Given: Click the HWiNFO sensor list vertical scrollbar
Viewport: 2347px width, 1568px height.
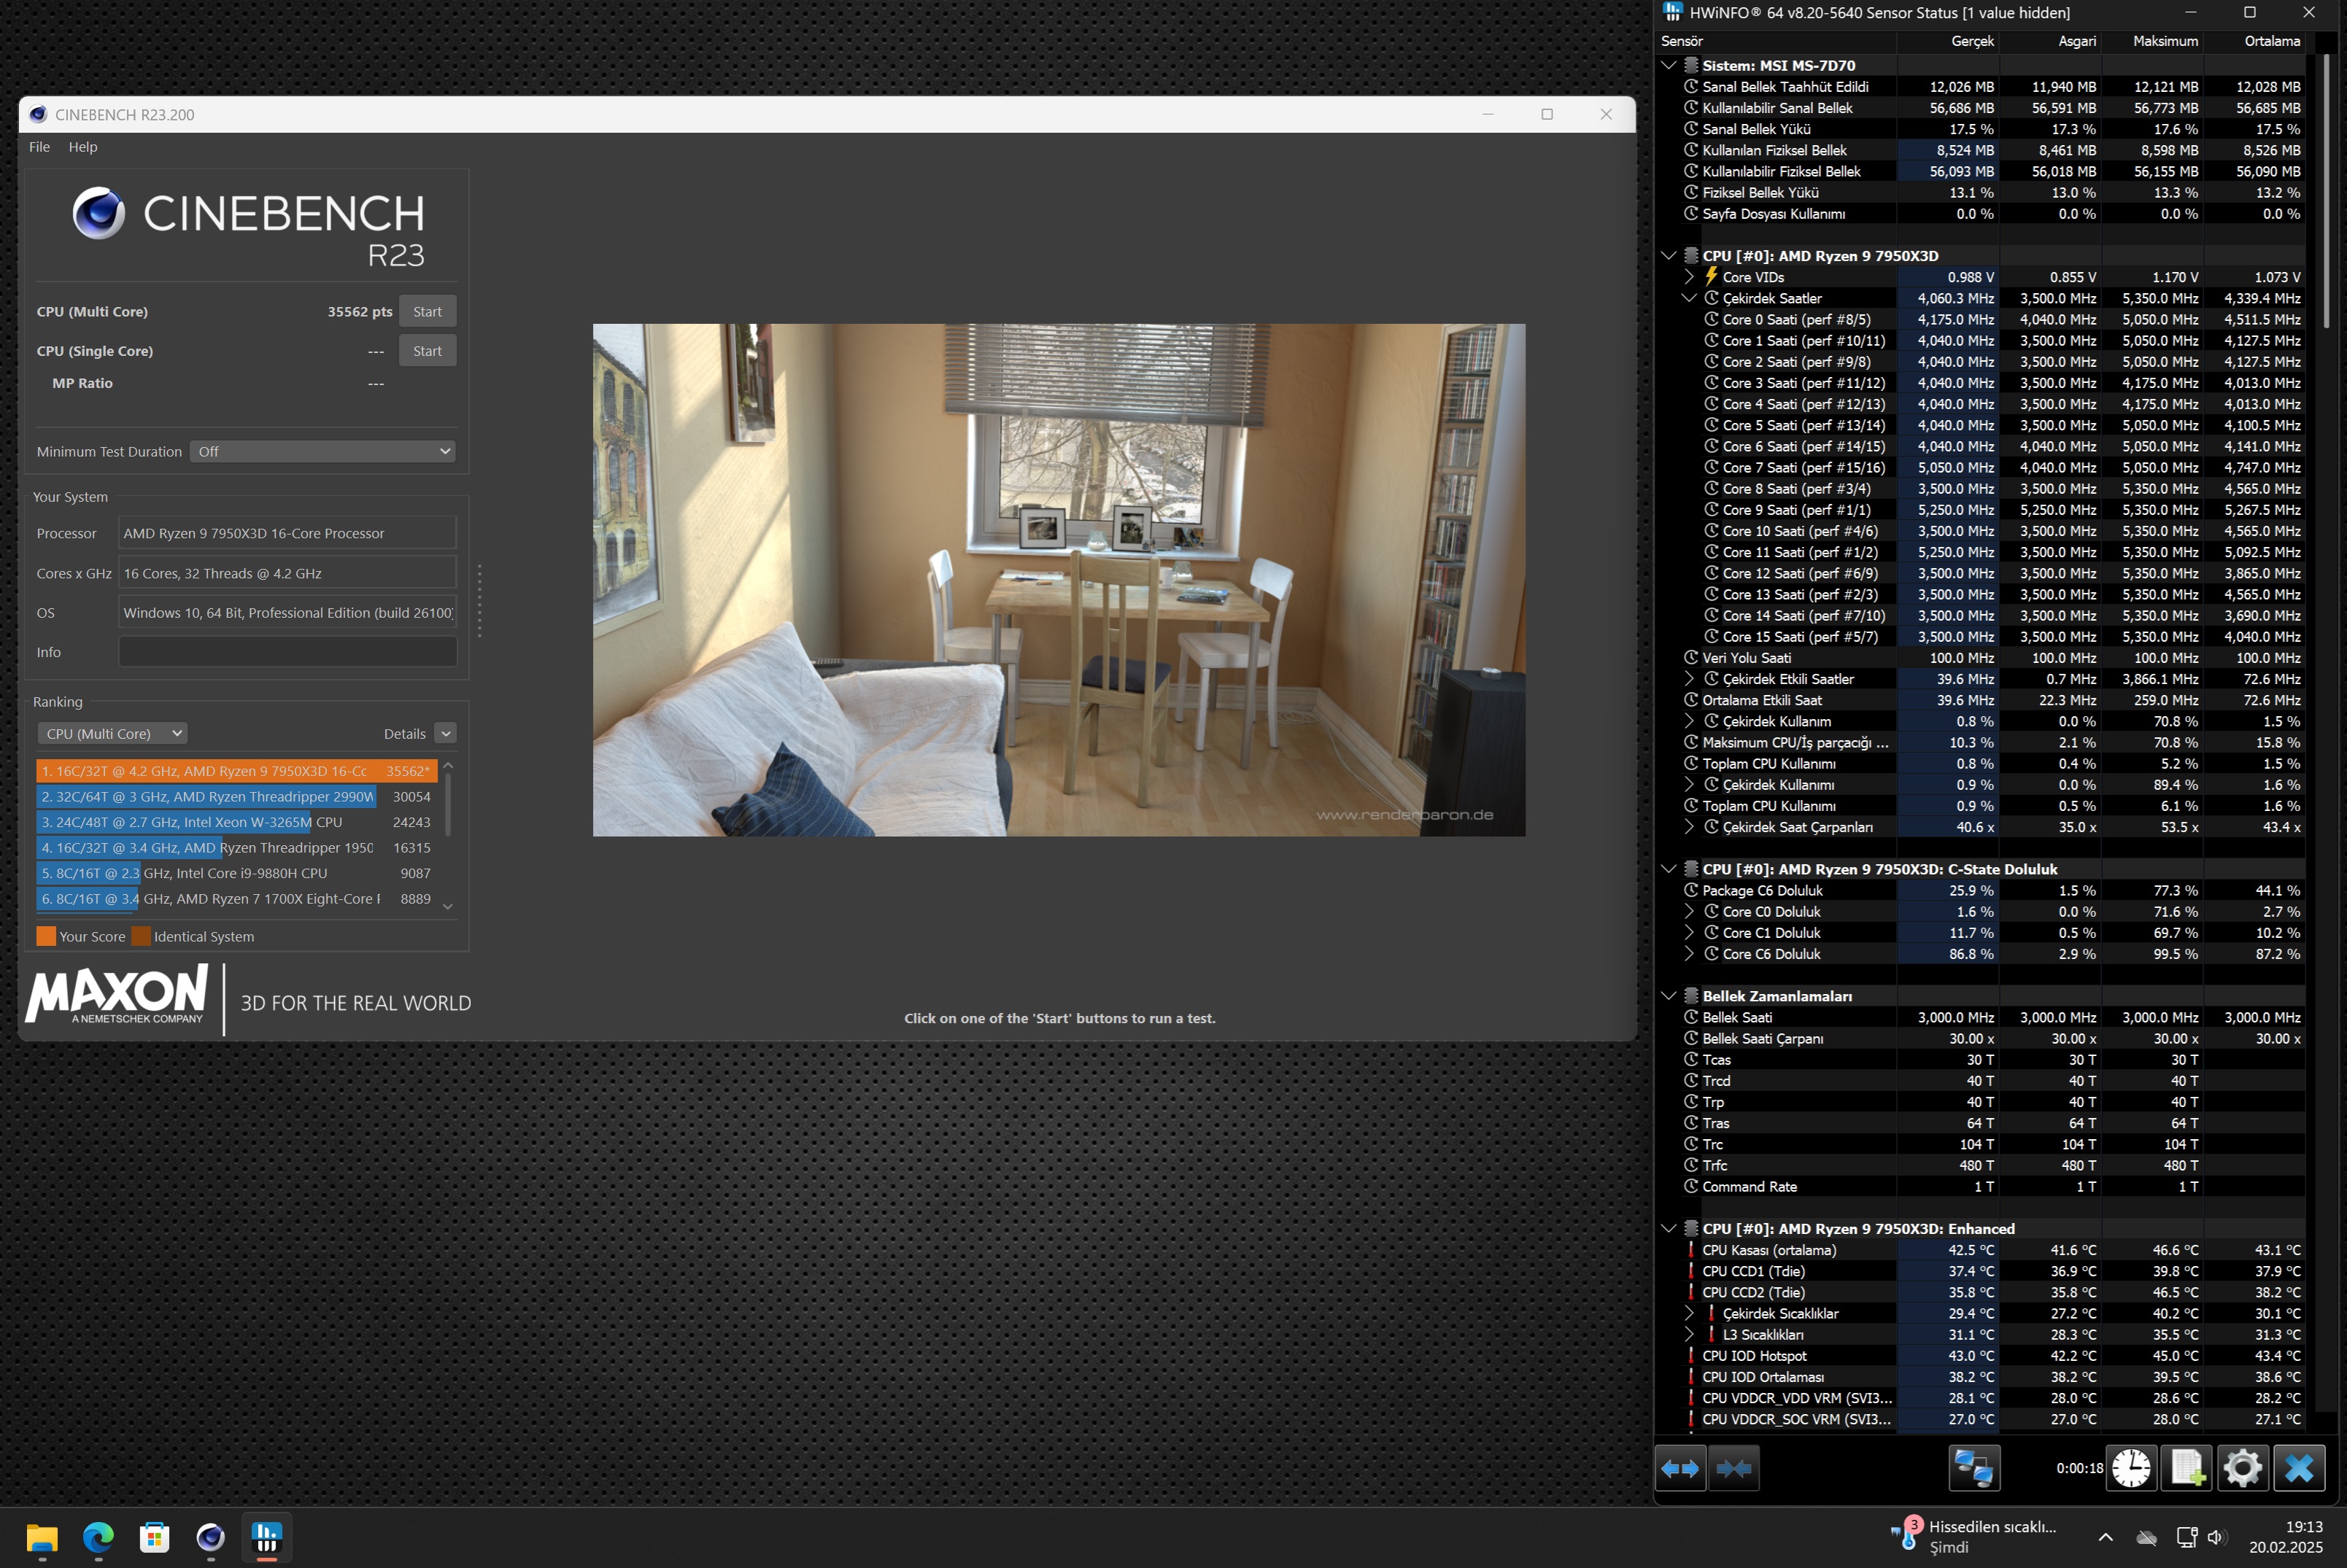Looking at the screenshot, I should [x=2325, y=190].
